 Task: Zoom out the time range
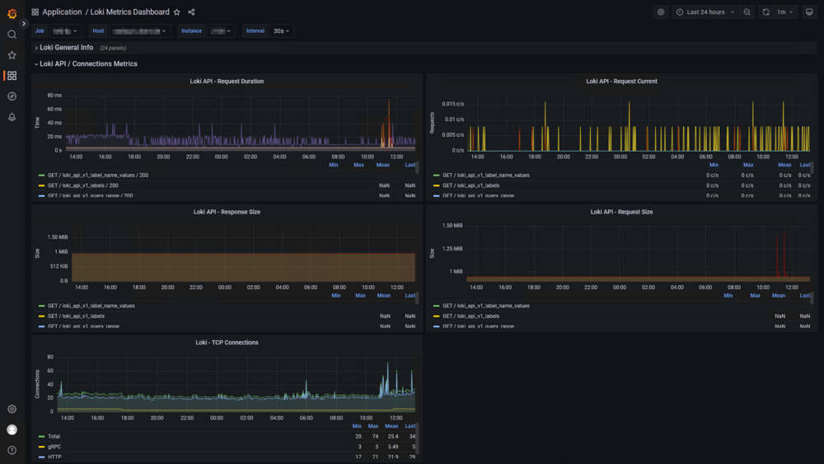pos(747,12)
